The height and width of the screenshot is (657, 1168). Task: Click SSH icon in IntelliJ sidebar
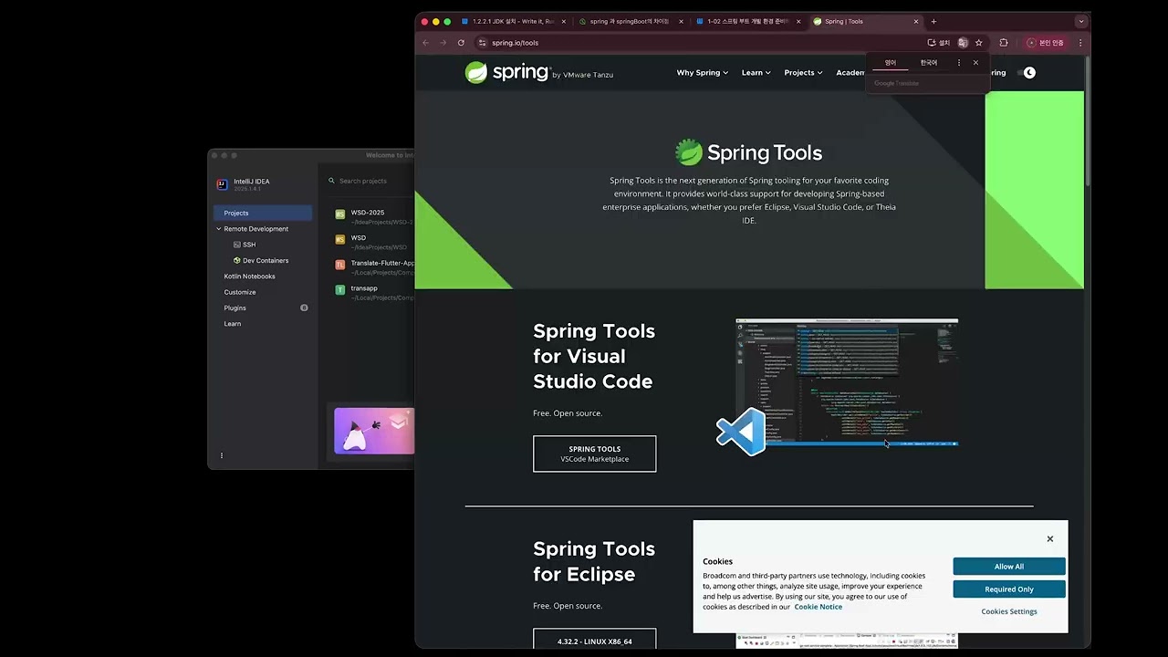pyautogui.click(x=237, y=245)
